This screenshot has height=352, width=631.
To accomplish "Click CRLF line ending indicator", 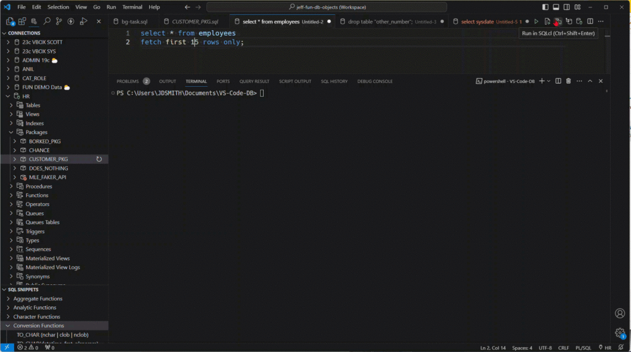I will click(563, 348).
